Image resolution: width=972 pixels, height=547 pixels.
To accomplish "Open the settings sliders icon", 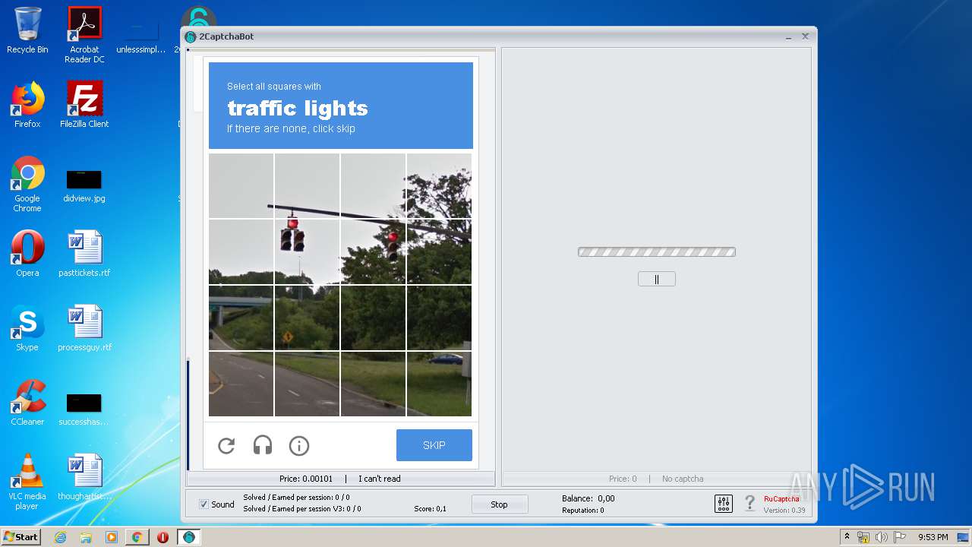I will pyautogui.click(x=724, y=504).
